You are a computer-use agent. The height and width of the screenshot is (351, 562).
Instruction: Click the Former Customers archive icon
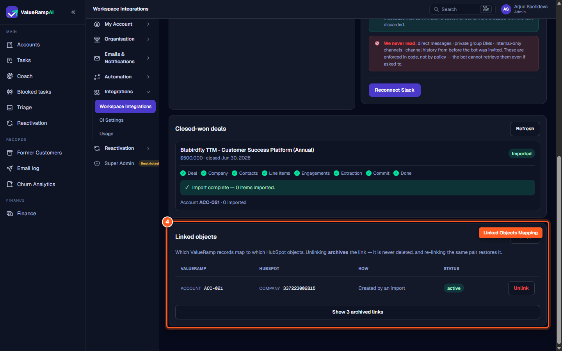pyautogui.click(x=10, y=153)
